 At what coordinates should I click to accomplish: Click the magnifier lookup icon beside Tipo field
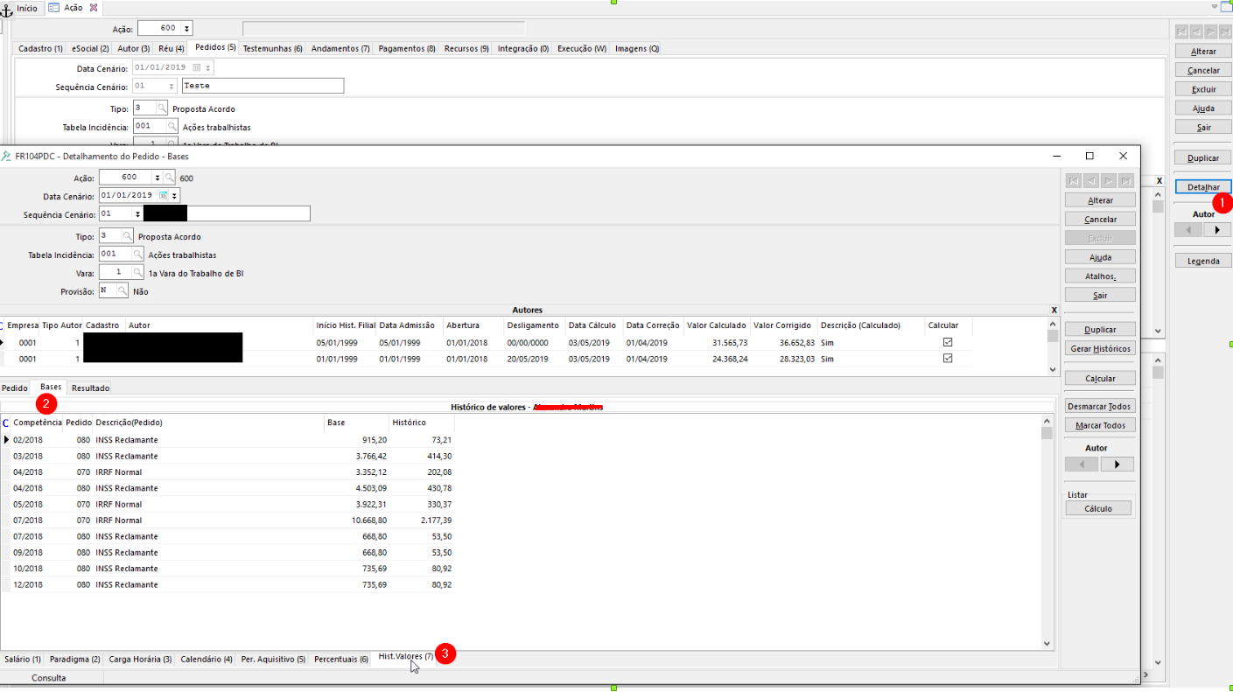point(127,237)
